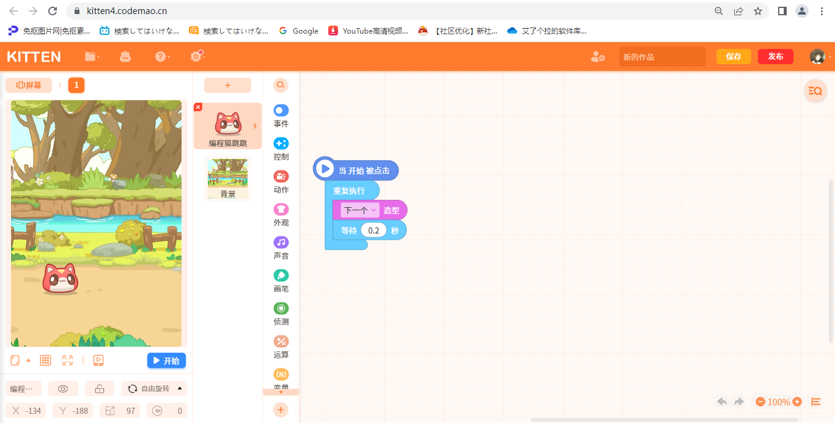Click the 发布 publish button

tap(776, 57)
